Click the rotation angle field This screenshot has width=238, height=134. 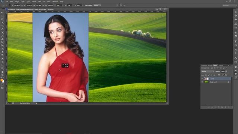(x=59, y=5)
